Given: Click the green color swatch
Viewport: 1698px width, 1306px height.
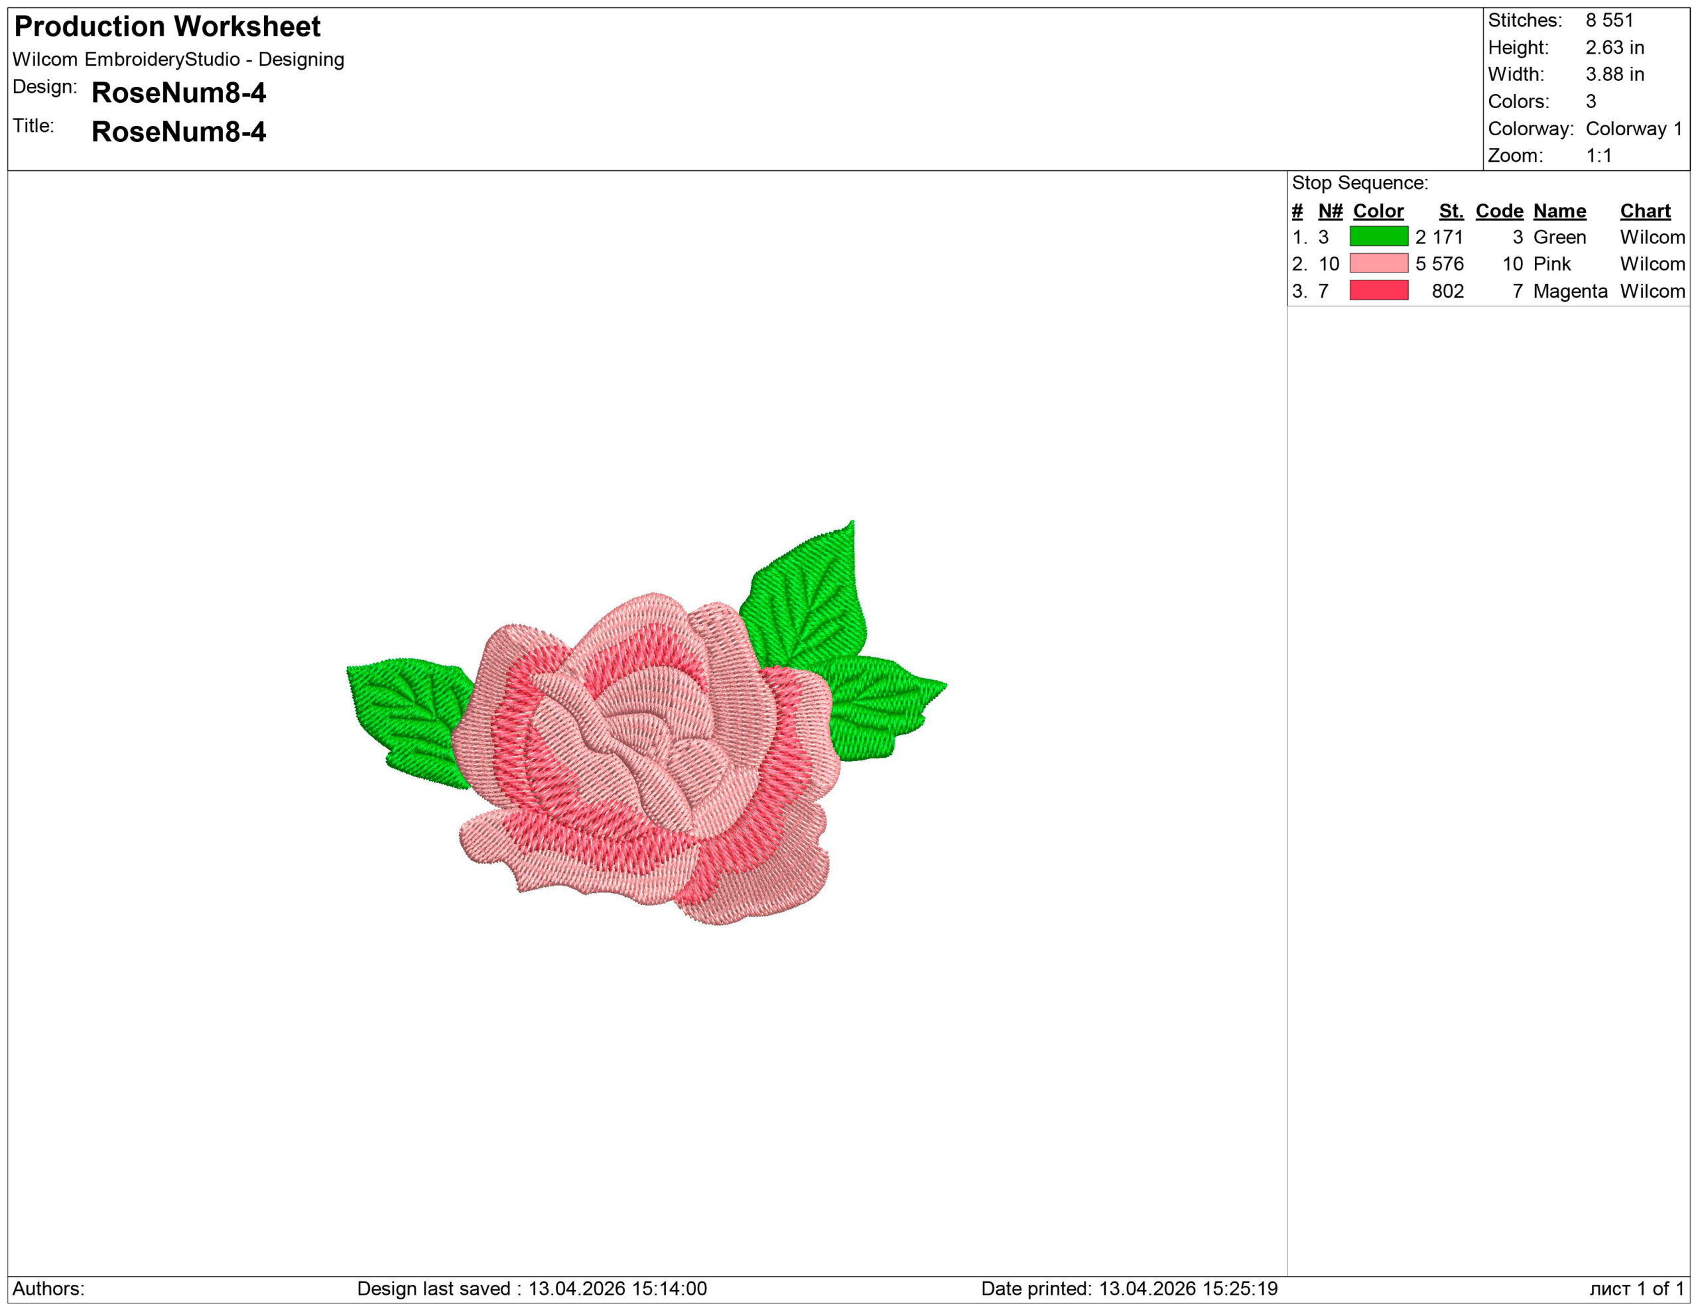Looking at the screenshot, I should [1378, 236].
